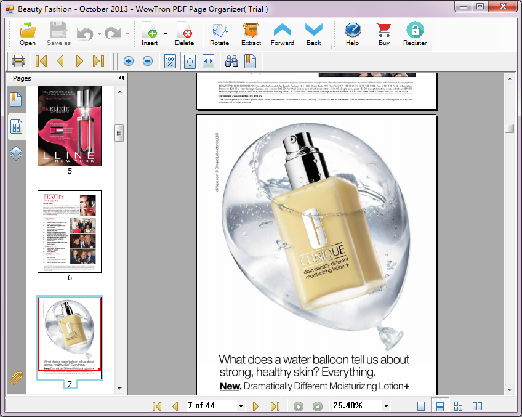Image resolution: width=522 pixels, height=417 pixels.
Task: Switch to the layers side tab
Action: [16, 153]
